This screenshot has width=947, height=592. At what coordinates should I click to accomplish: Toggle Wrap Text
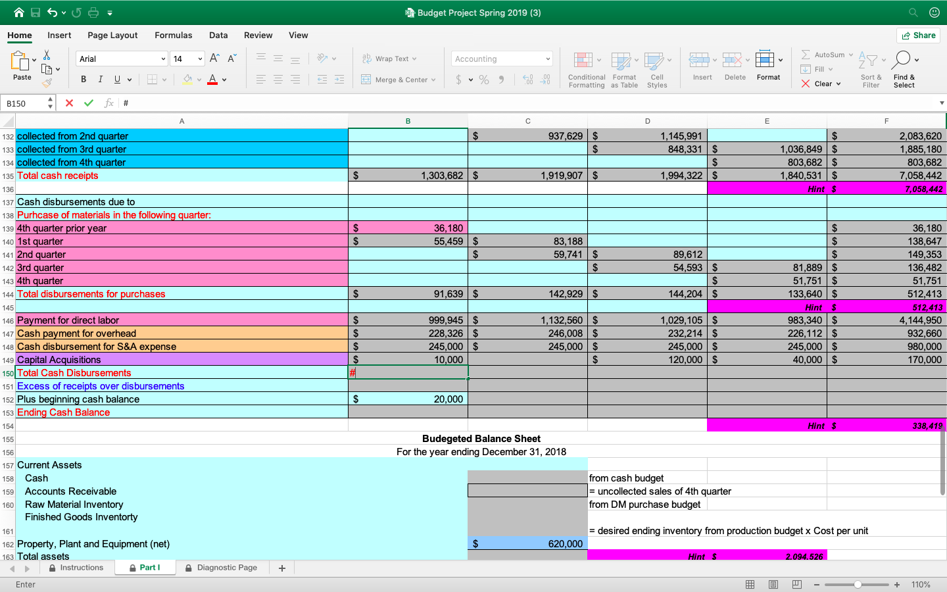point(389,59)
